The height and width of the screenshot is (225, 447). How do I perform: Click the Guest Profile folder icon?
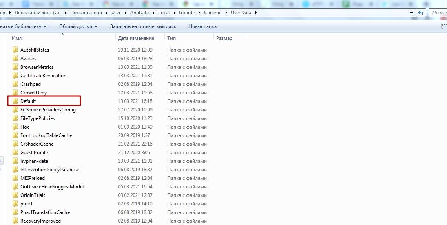(15, 152)
